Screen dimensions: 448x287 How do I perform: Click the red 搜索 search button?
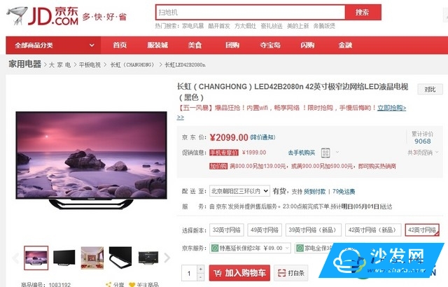(x=363, y=13)
